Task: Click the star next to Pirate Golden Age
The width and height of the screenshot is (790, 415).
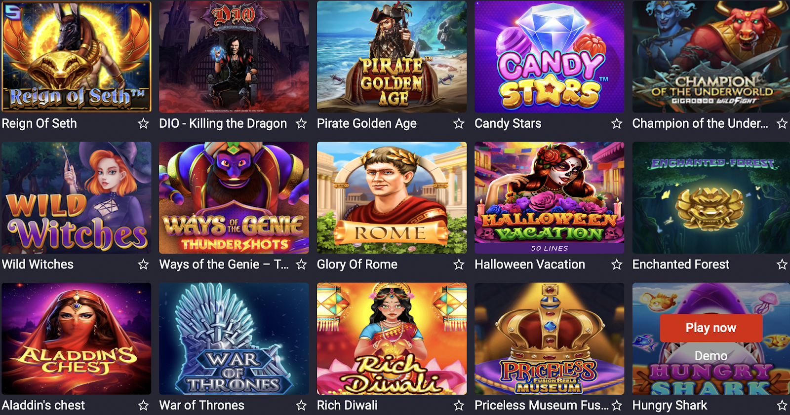Action: point(459,123)
